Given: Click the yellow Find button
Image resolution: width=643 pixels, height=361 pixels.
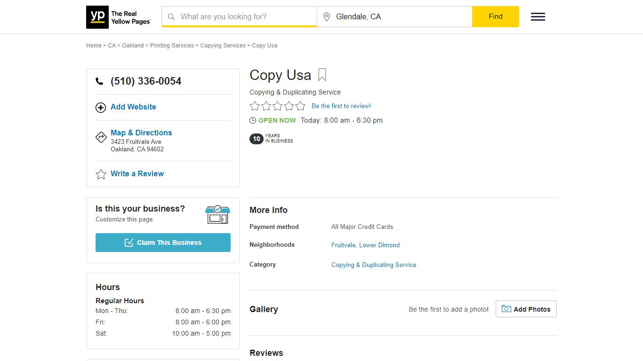Looking at the screenshot, I should coord(496,16).
